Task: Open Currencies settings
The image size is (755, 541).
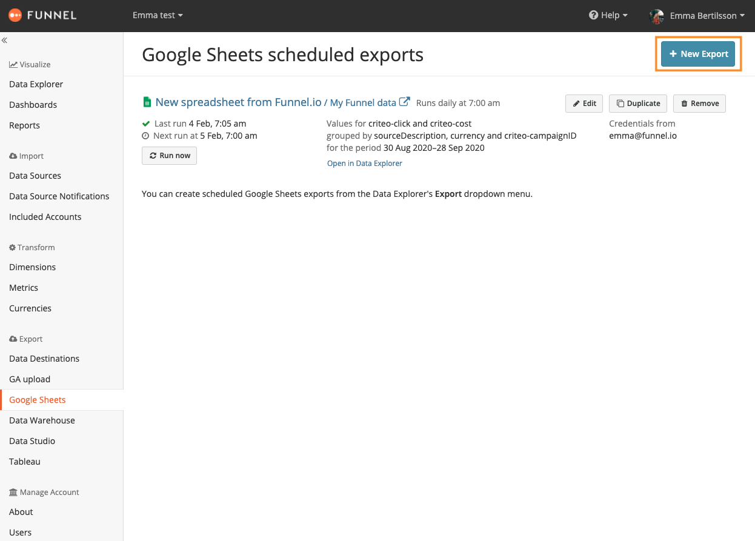Action: [30, 308]
